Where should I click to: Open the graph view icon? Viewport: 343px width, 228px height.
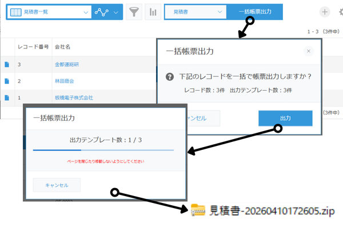click(x=102, y=12)
